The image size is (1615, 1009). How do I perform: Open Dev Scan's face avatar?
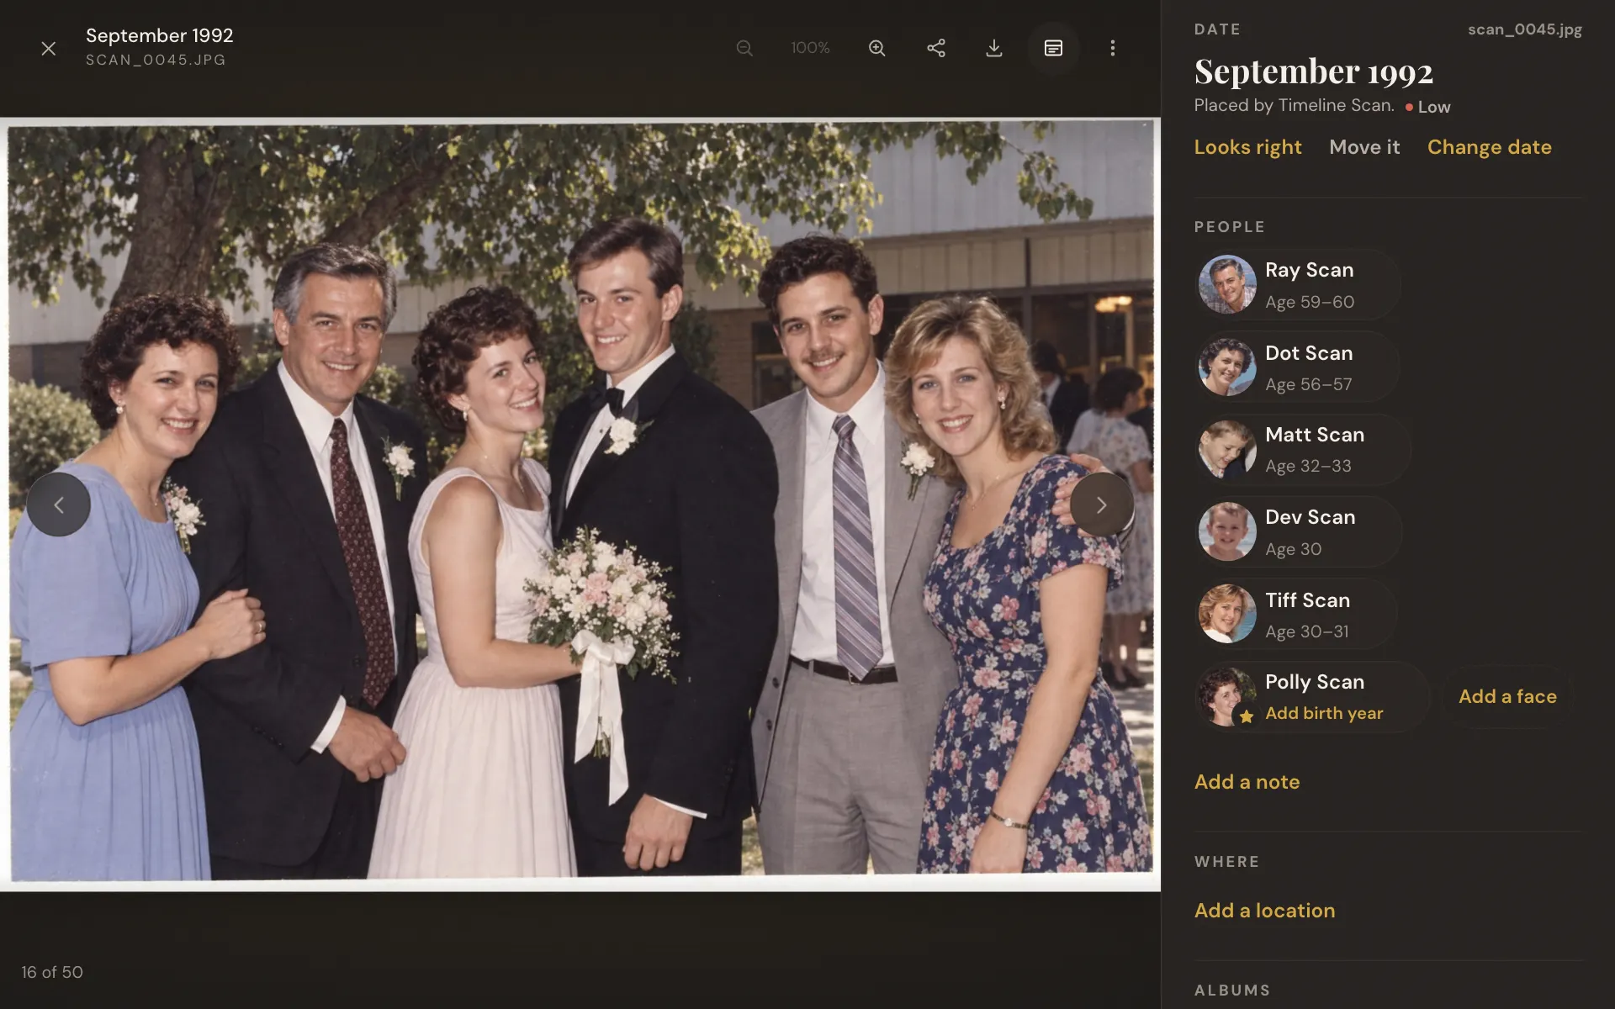click(1226, 531)
